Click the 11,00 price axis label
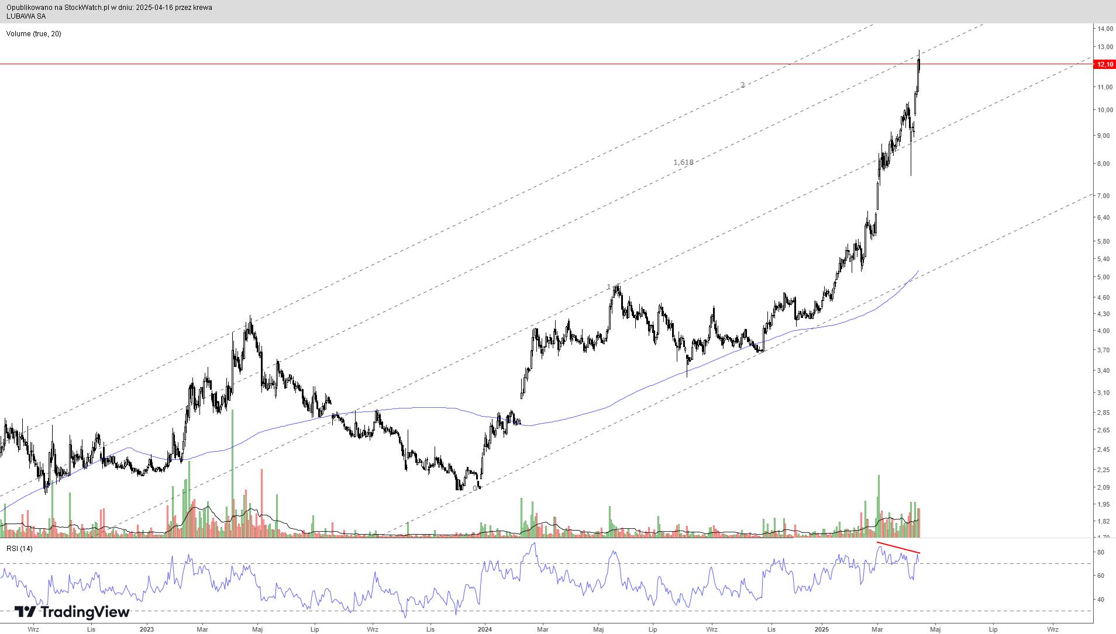This screenshot has width=1116, height=634. point(1105,87)
